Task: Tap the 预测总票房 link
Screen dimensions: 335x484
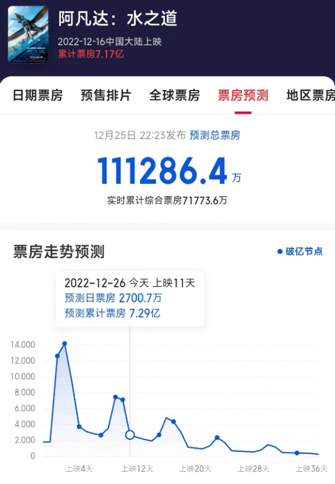Action: coord(215,135)
